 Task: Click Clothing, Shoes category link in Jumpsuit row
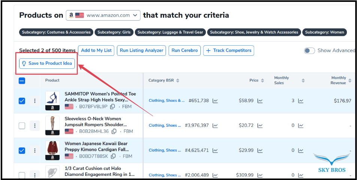[x=165, y=125]
